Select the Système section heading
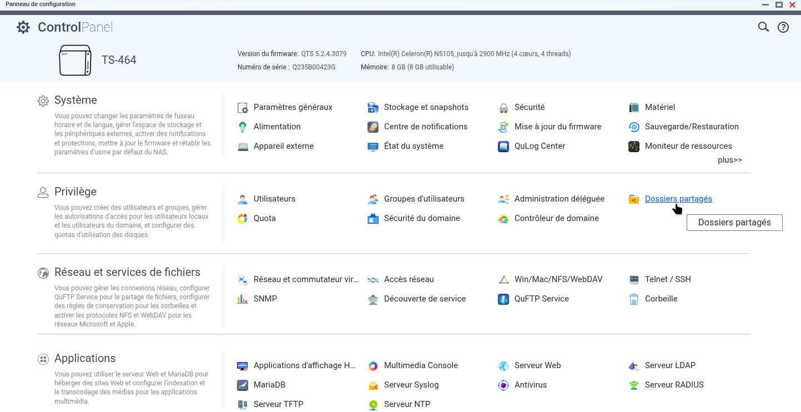This screenshot has height=412, width=801. [x=75, y=100]
